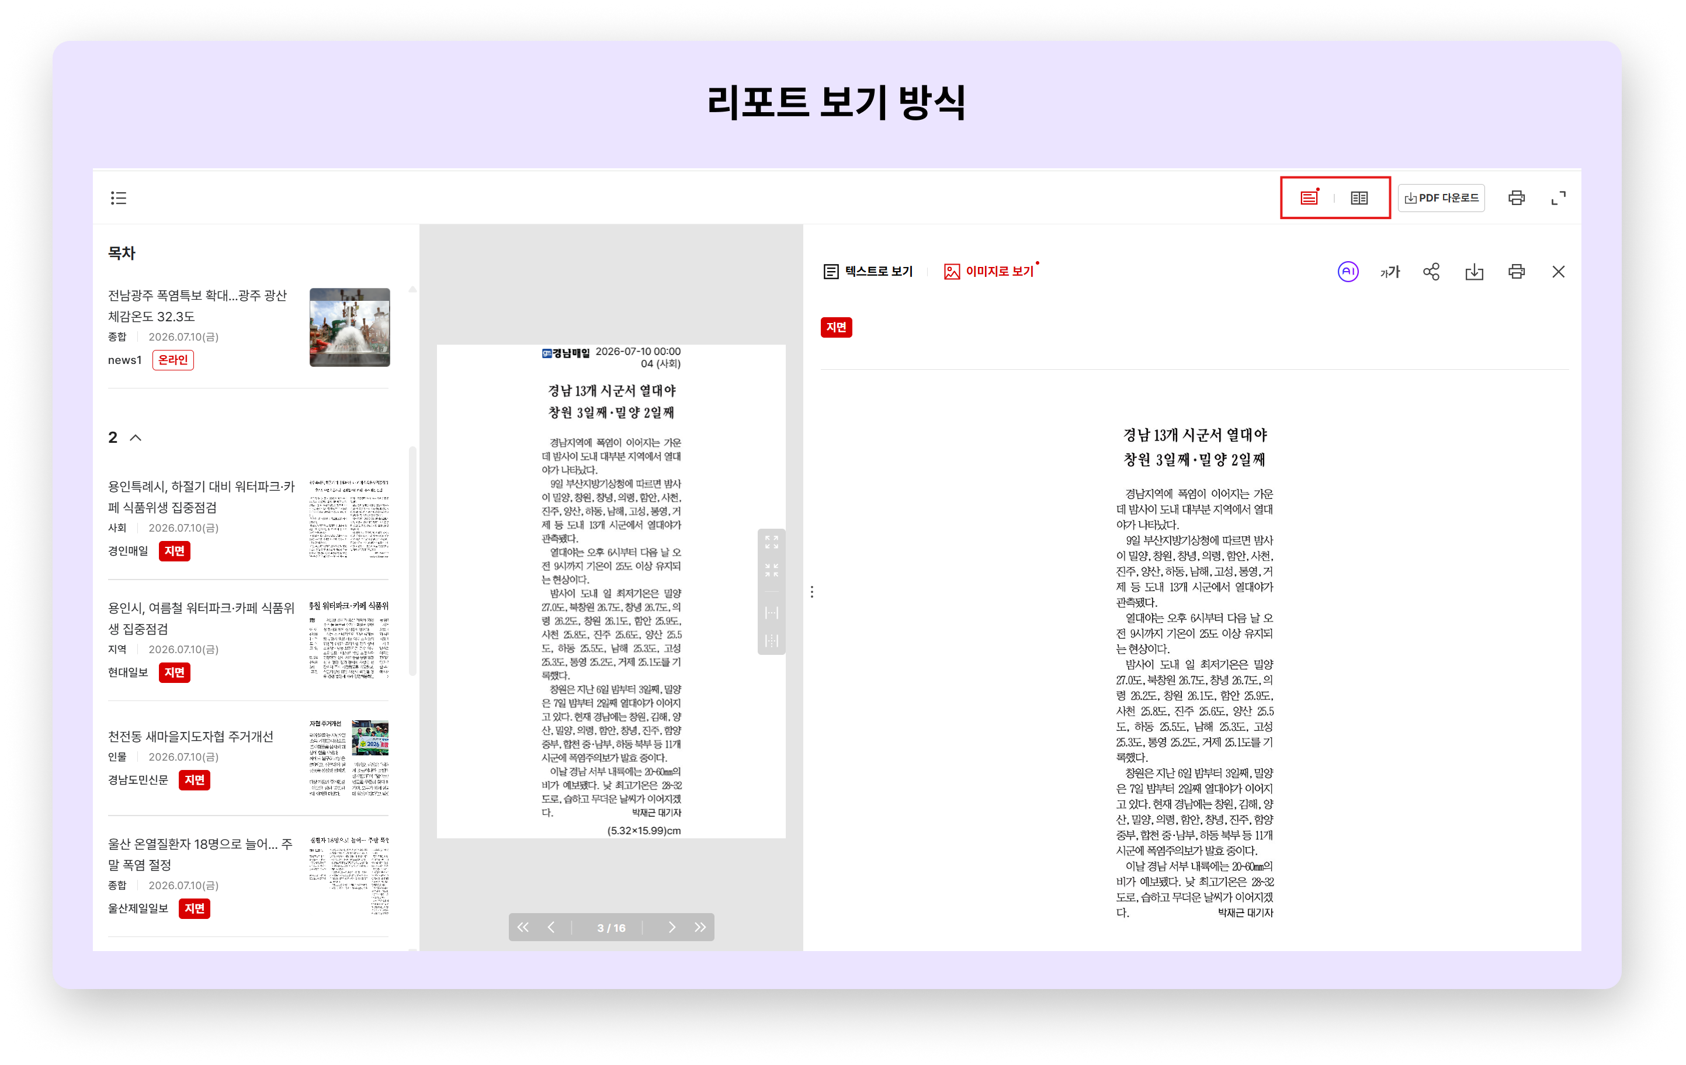
Task: Switch to the single-pane report view icon
Action: (1309, 198)
